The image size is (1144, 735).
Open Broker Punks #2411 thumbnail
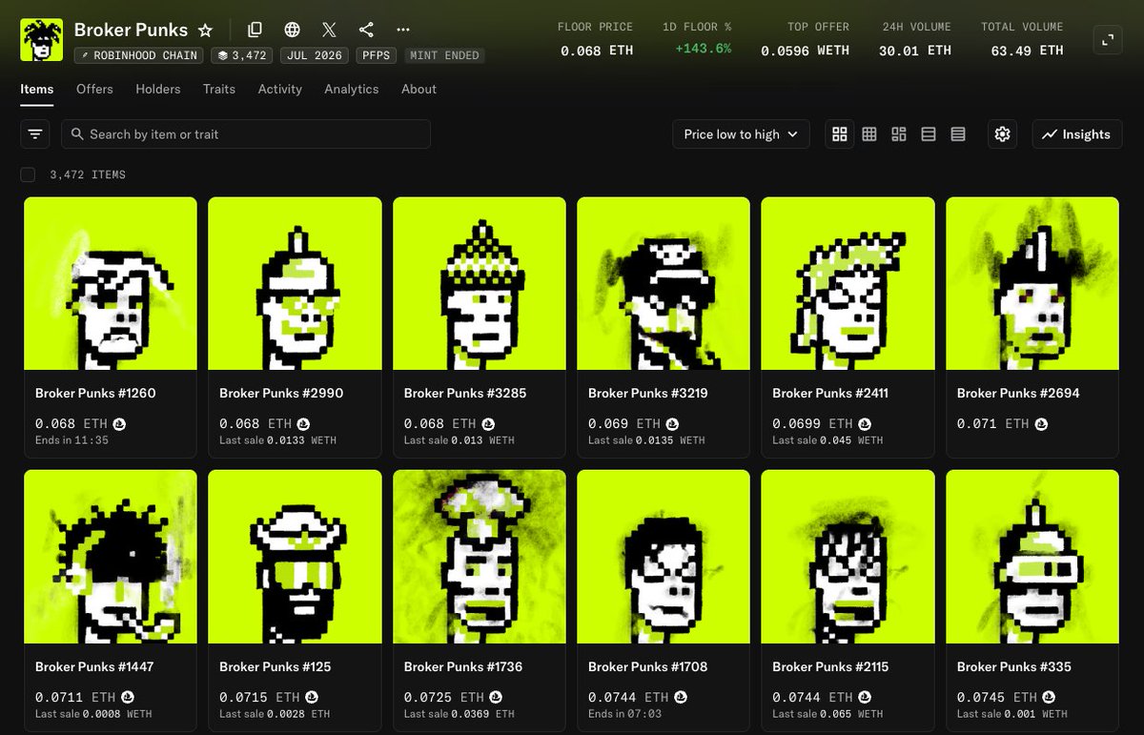tap(848, 283)
